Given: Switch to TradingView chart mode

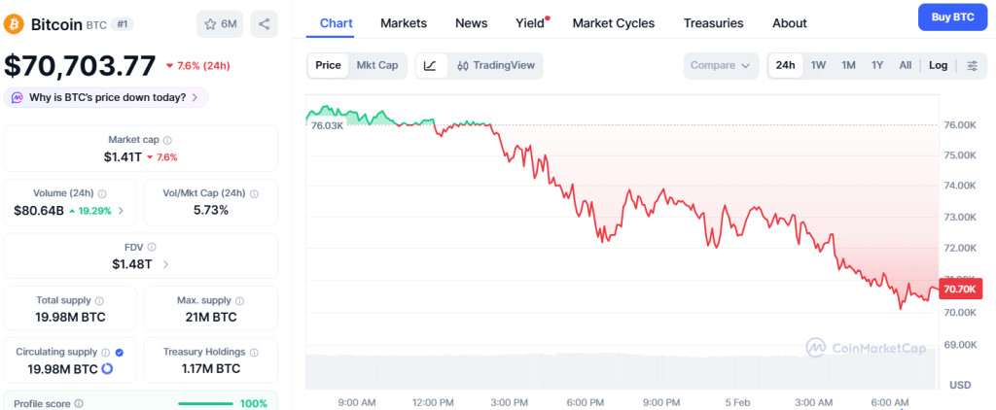Looking at the screenshot, I should click(x=496, y=65).
